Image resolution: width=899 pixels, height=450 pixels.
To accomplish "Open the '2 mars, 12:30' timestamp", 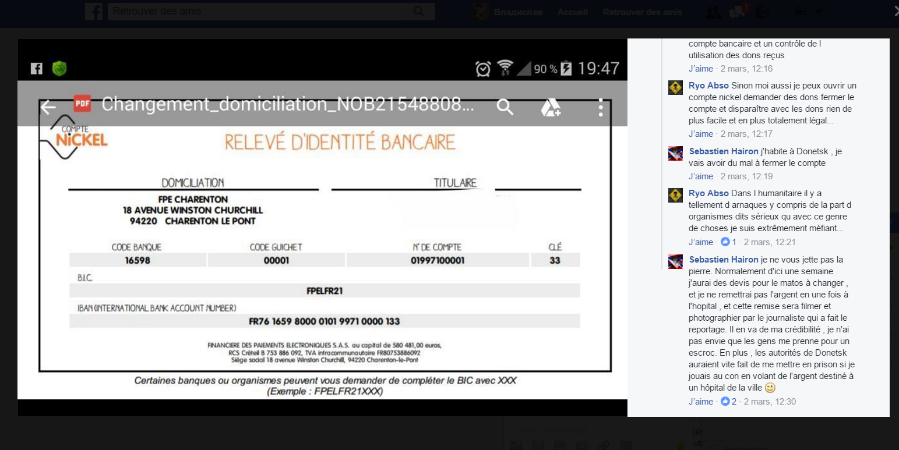I will click(770, 402).
